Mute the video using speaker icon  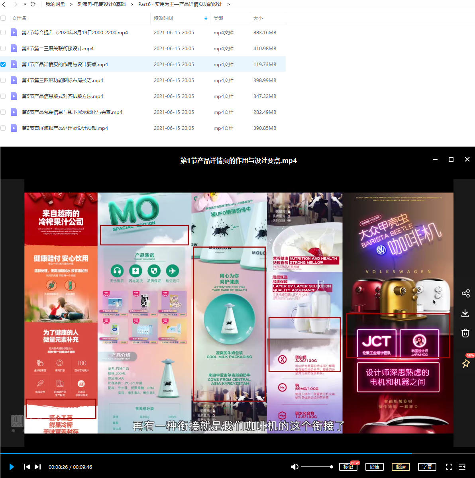294,467
